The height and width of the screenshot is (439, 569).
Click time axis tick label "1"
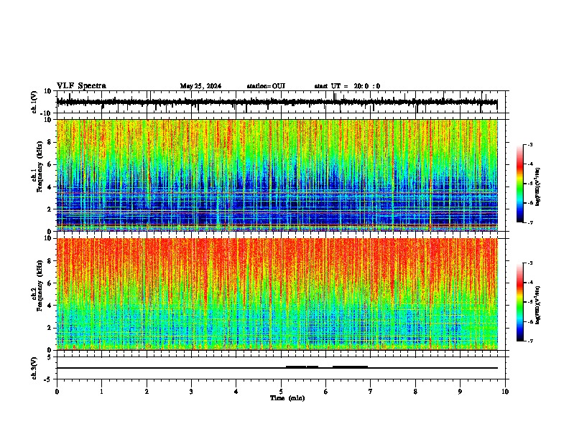tap(101, 392)
